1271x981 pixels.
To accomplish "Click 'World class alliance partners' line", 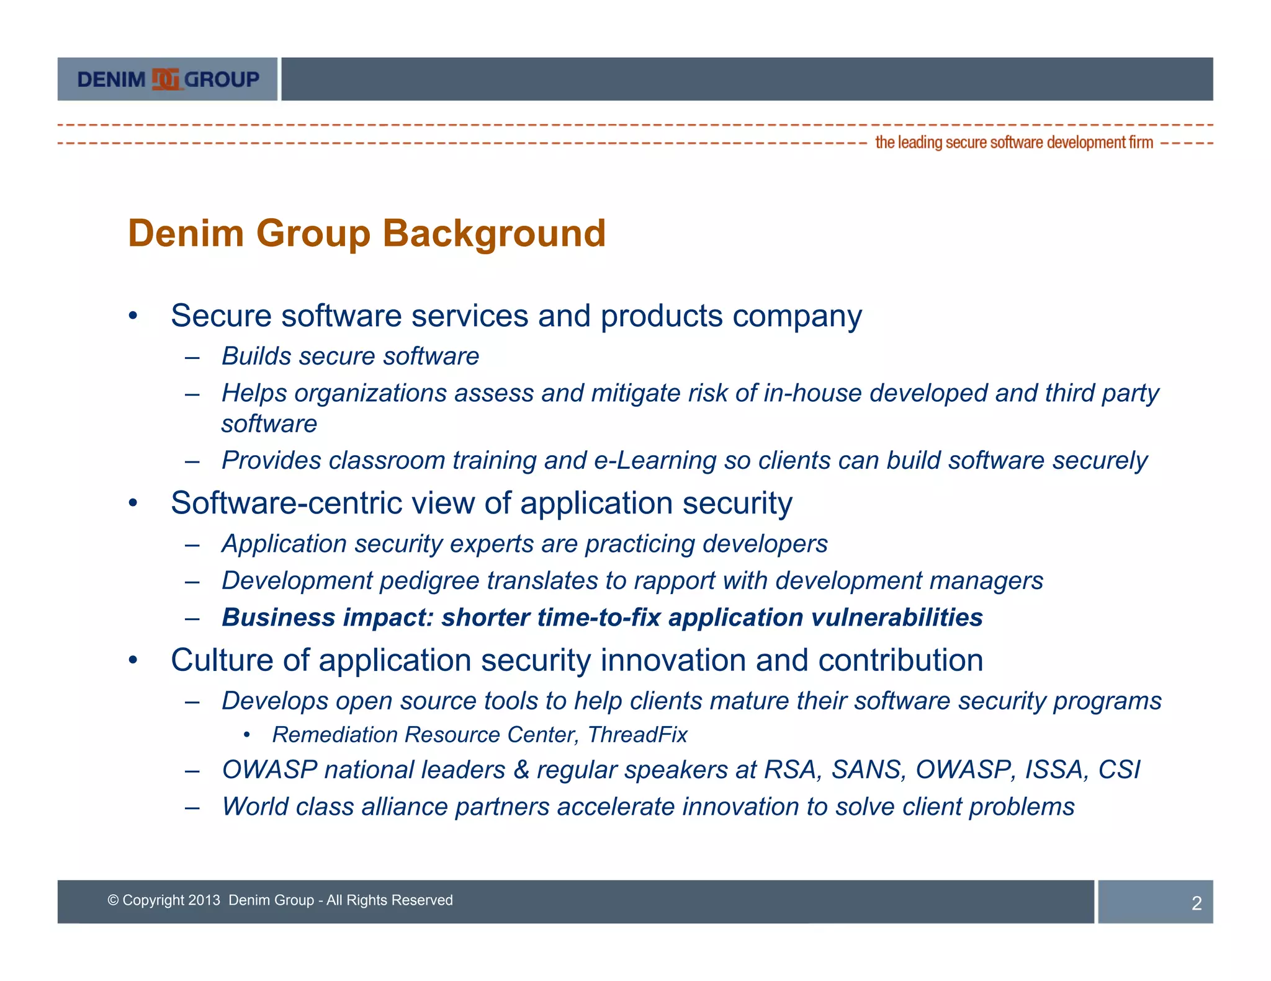I will [648, 807].
